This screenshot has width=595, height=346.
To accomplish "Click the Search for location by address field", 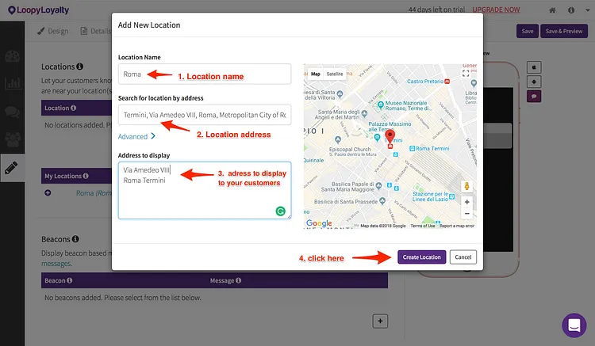I will (x=205, y=115).
